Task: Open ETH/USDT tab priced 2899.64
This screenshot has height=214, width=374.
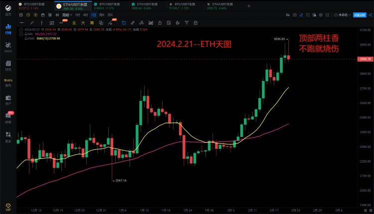Action: tap(148, 6)
